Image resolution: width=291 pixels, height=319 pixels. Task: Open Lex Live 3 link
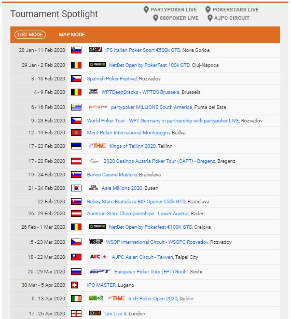point(115,313)
